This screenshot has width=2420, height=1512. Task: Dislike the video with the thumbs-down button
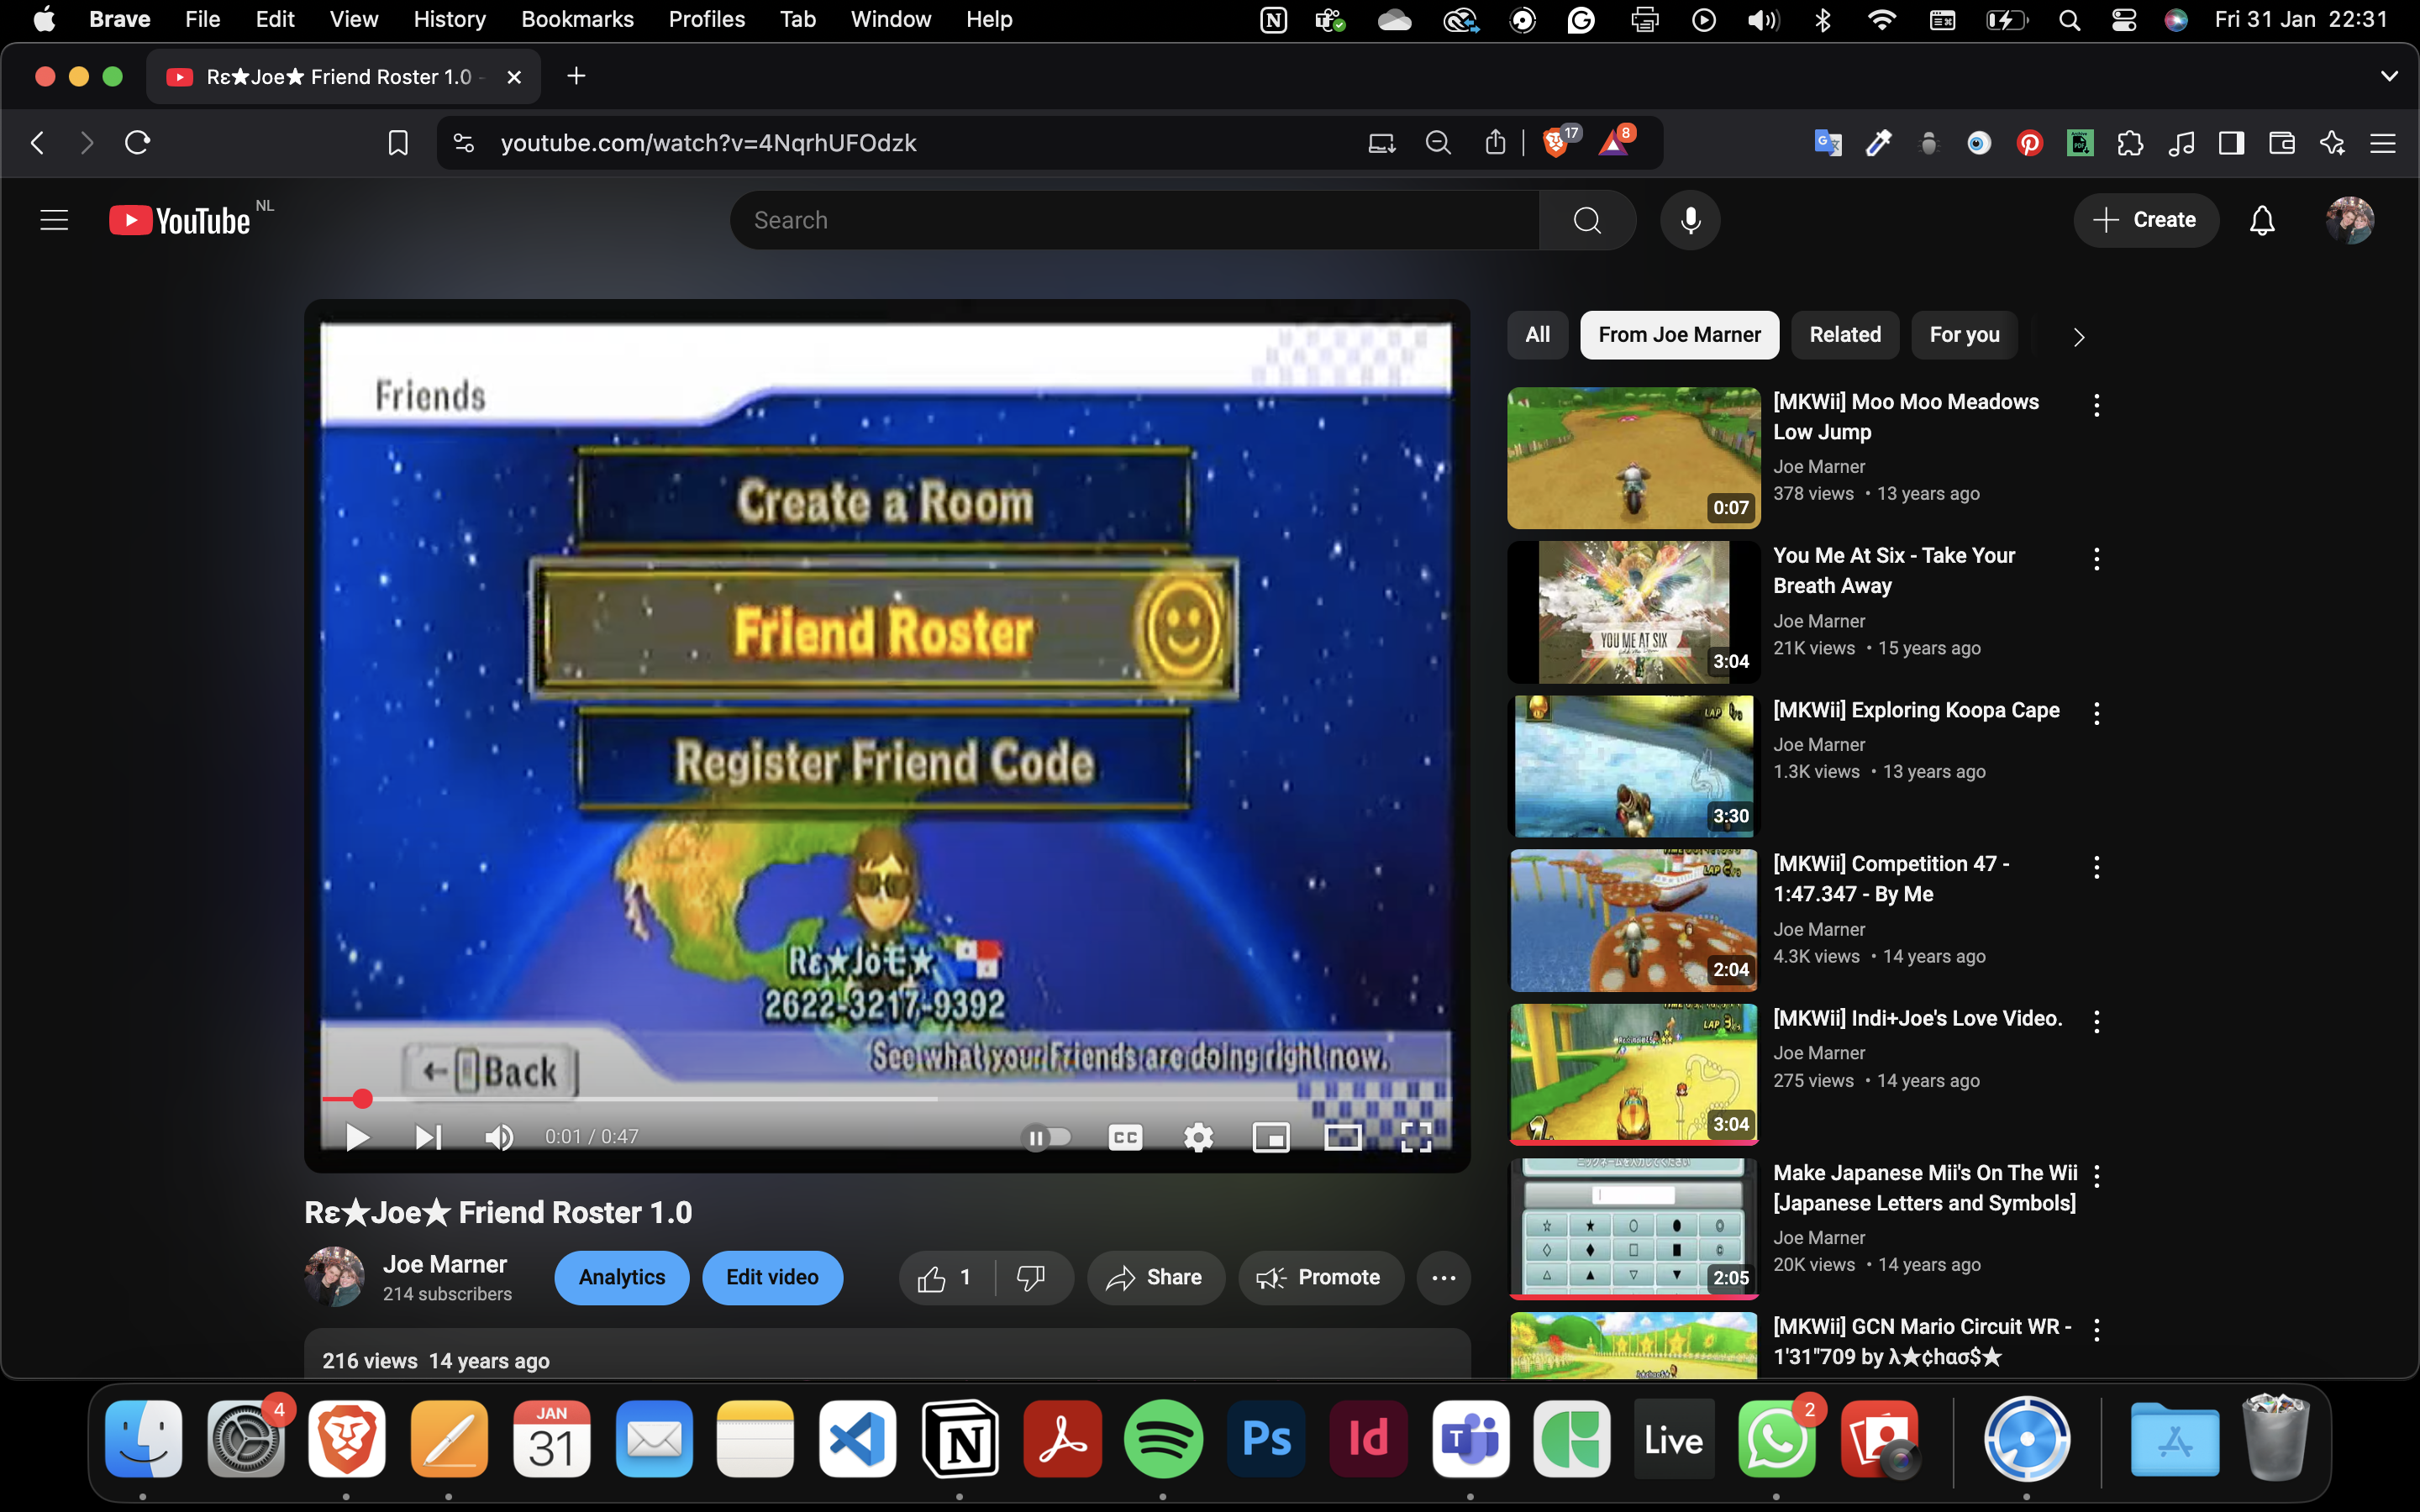point(1030,1277)
